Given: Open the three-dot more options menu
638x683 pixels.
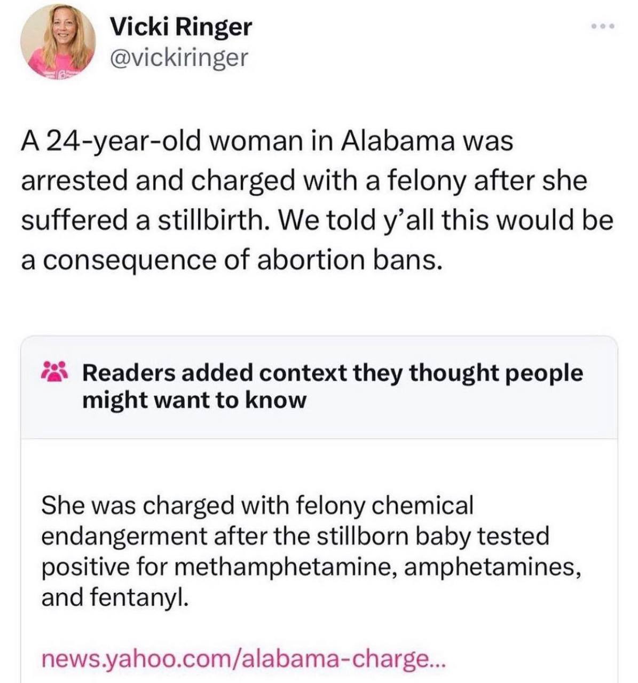Looking at the screenshot, I should point(603,26).
